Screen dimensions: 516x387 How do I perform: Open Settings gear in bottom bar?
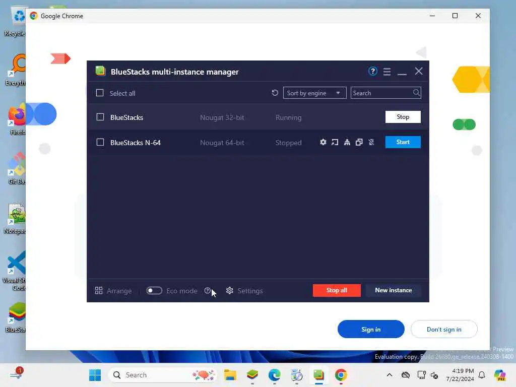pos(229,291)
